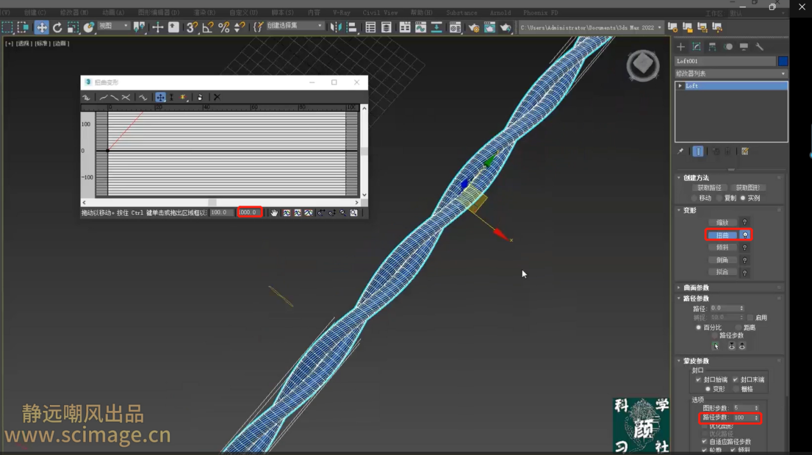The height and width of the screenshot is (455, 812).
Task: Collapse the 创建方法 rollout
Action: click(696, 178)
